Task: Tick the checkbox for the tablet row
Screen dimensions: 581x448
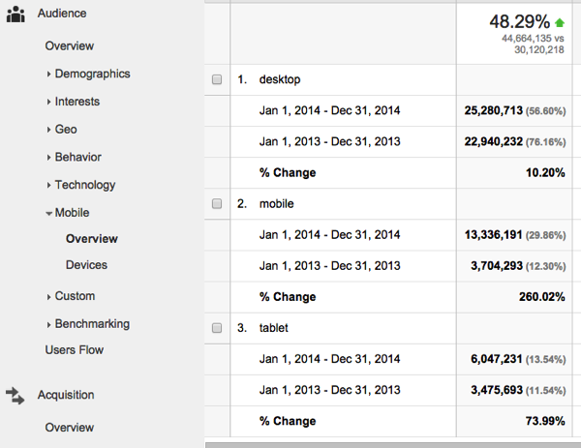Action: [217, 328]
